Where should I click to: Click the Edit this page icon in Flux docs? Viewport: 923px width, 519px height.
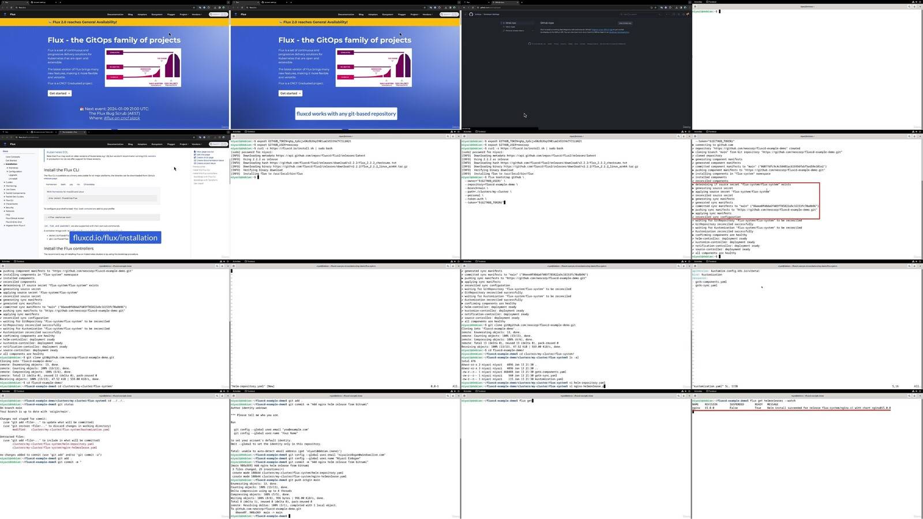click(x=195, y=155)
